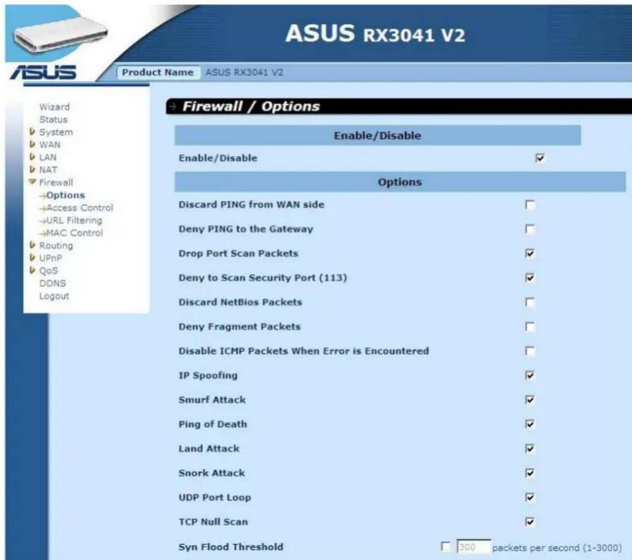Enable Deny Fragment Packets
The height and width of the screenshot is (560, 632).
point(530,327)
